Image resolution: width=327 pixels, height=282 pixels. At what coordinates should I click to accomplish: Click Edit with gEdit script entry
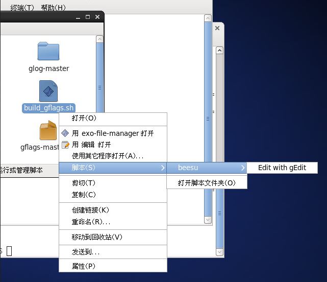(282, 168)
